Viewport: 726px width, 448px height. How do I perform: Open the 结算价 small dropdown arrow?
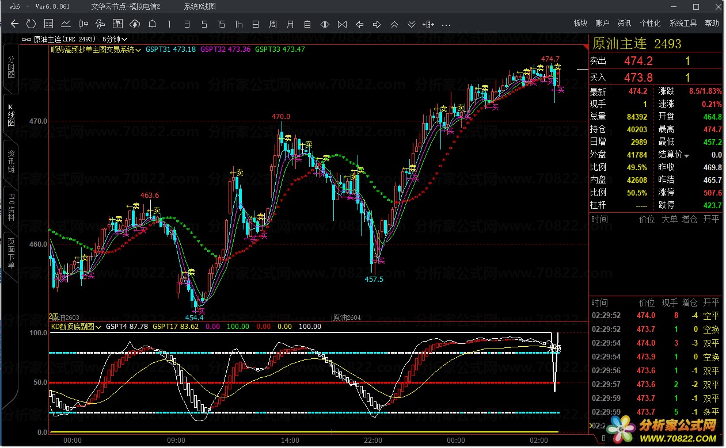tap(686, 156)
